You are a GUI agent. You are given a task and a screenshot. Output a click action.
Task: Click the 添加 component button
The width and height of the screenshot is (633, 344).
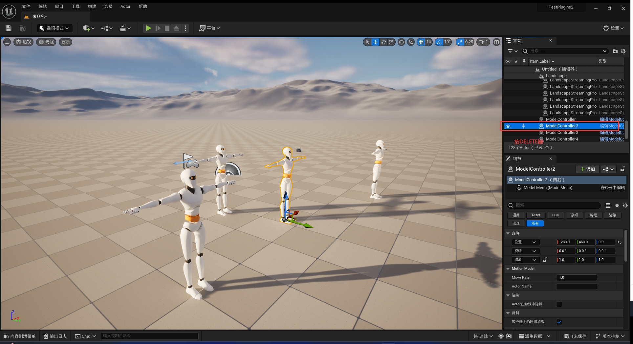(x=587, y=169)
